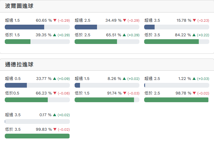Click the (-0.08) change next to 66.23 %
Image resolution: width=214 pixels, height=142 pixels.
pos(64,93)
